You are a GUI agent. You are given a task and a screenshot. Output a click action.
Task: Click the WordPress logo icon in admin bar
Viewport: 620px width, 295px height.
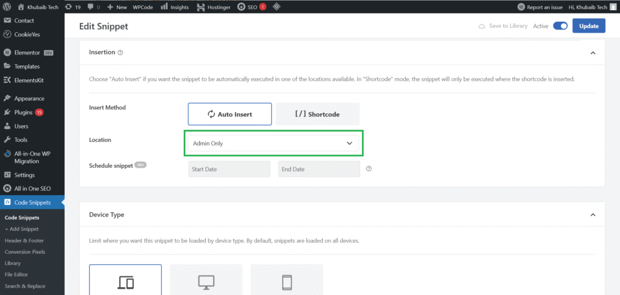tap(7, 7)
